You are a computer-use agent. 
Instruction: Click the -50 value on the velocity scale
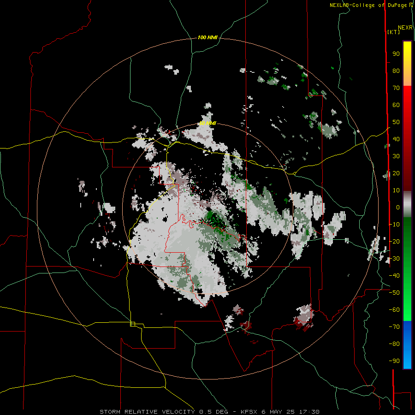point(394,293)
